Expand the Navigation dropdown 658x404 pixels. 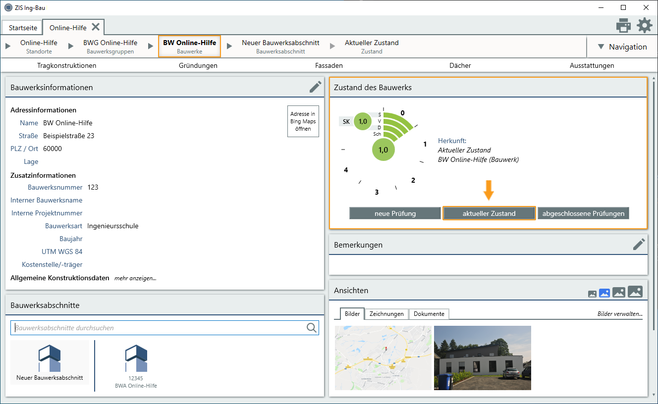[x=622, y=47]
